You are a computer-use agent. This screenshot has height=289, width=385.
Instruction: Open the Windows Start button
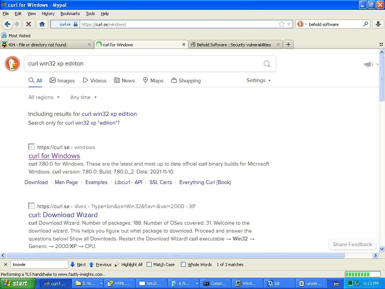[18, 283]
